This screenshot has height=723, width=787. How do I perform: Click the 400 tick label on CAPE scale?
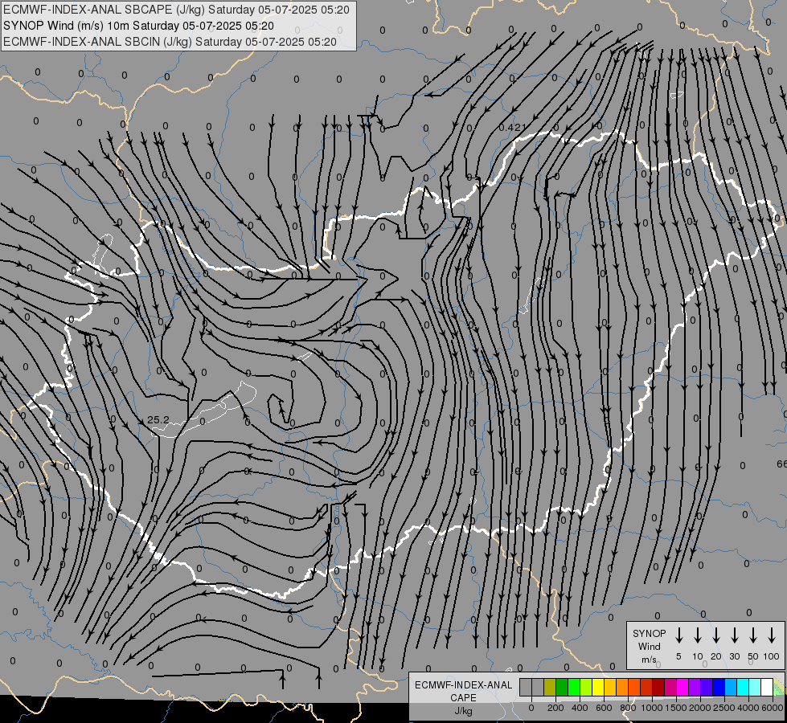click(580, 708)
